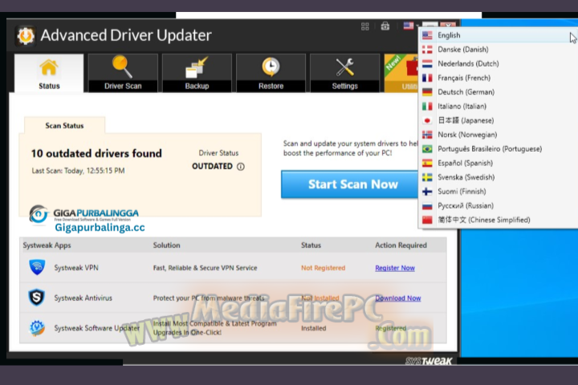Click the OUTDATED driver status label
578x385 pixels.
212,167
